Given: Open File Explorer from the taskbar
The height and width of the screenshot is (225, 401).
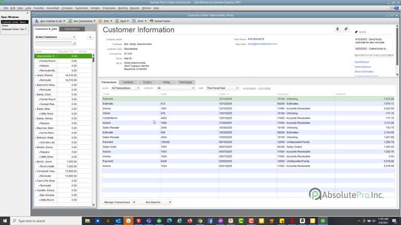Looking at the screenshot, I should 87,221.
